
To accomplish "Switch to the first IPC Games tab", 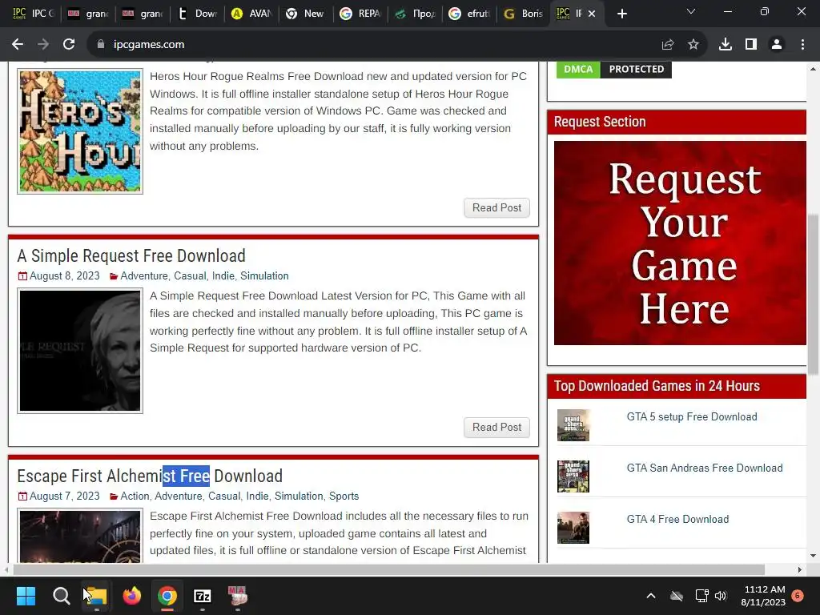I will [x=34, y=14].
